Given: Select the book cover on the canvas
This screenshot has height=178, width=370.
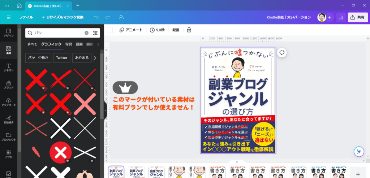Looking at the screenshot, I should coord(238,100).
